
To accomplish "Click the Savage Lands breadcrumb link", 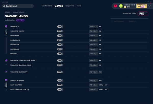I will pyautogui.click(x=18, y=12).
